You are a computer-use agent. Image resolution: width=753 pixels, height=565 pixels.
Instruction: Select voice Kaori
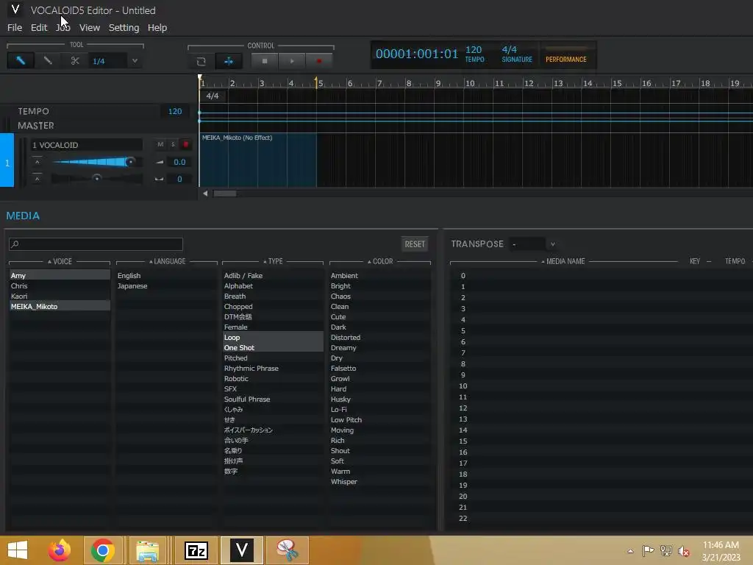pos(60,296)
